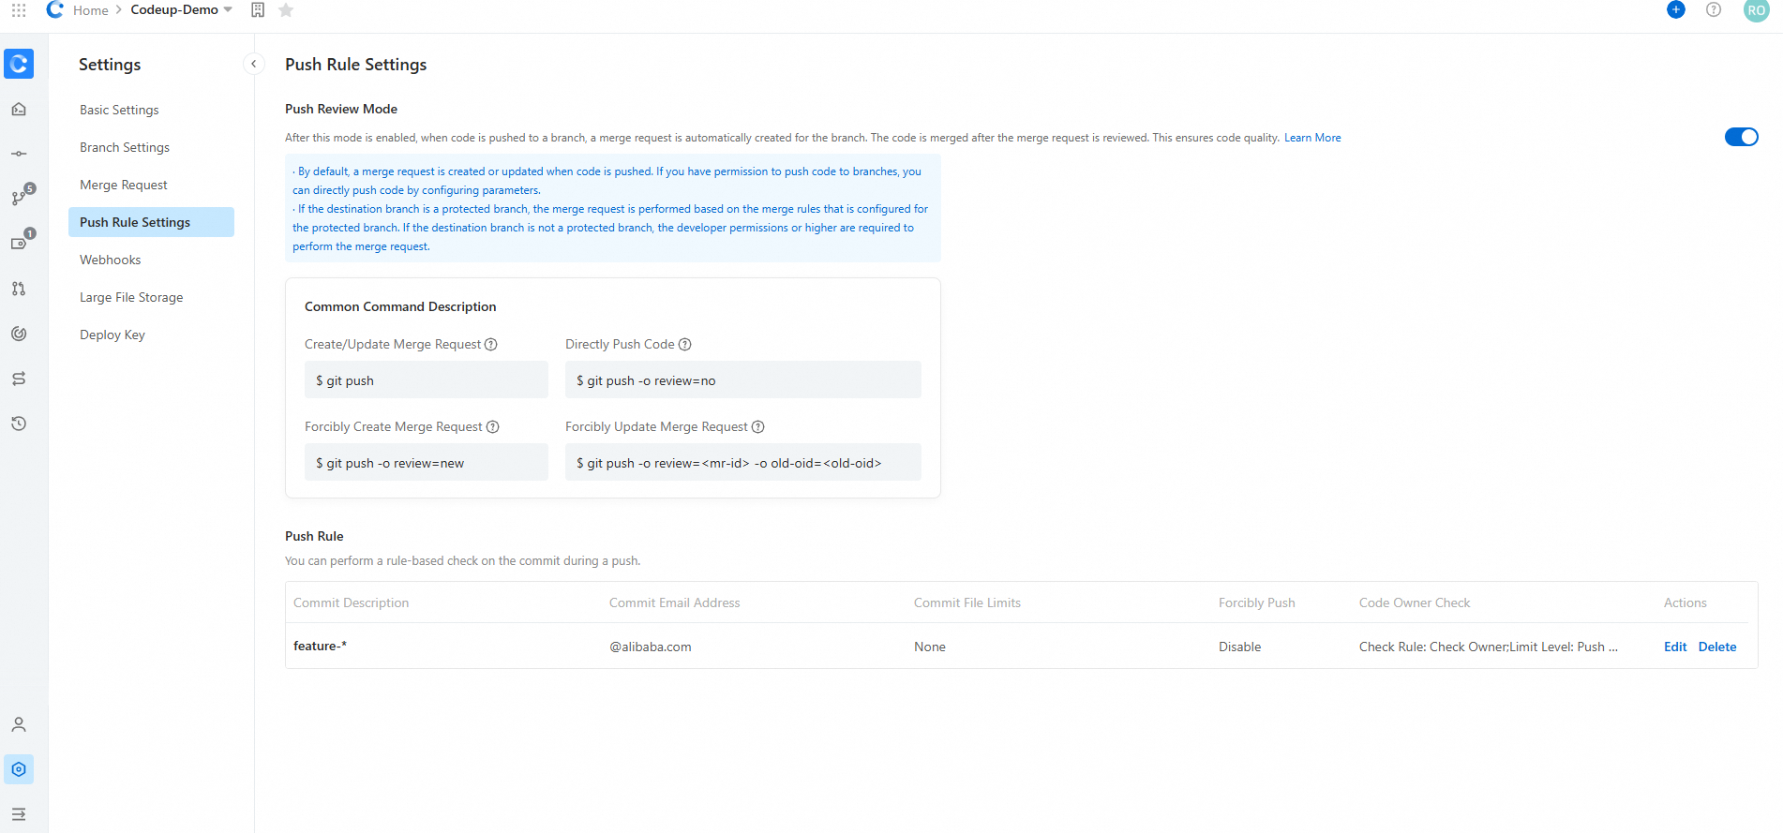Click help icon next to Forcibly Create Merge Request
The width and height of the screenshot is (1783, 833).
coord(493,426)
